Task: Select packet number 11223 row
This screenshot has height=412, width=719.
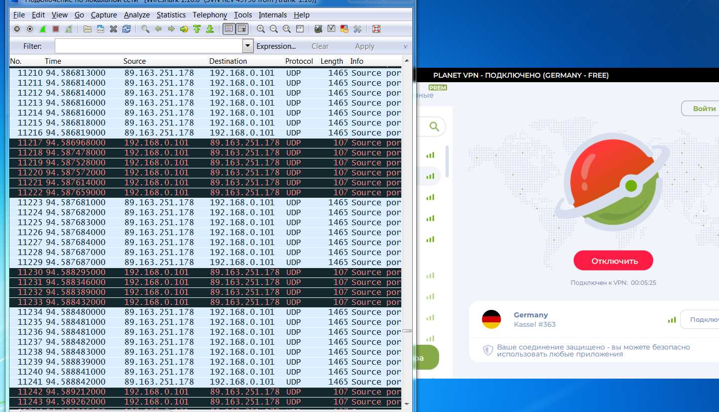Action: [205, 203]
